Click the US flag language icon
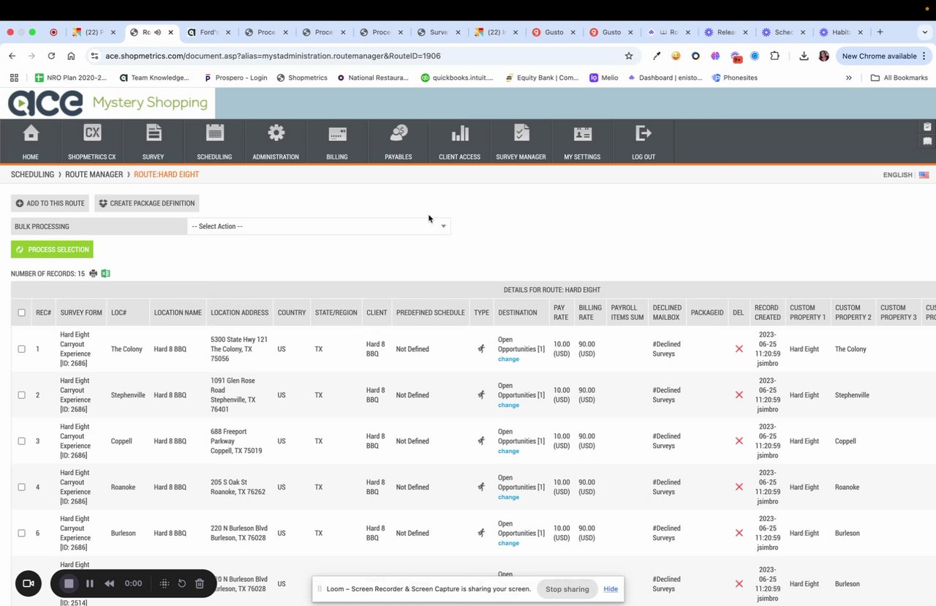Screen dimensions: 936x606 point(924,175)
